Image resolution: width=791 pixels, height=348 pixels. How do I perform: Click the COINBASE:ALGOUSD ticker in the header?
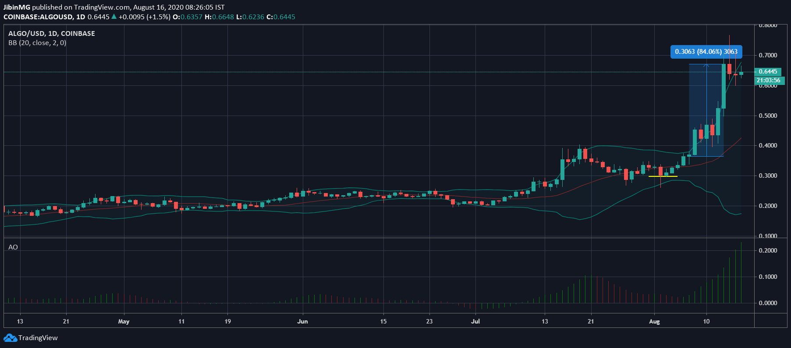[x=38, y=17]
